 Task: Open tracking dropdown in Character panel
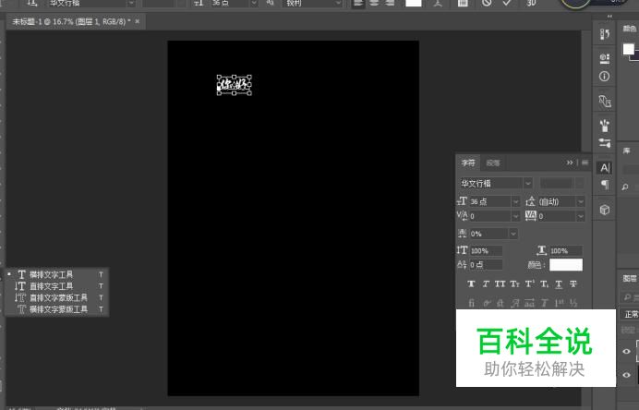pos(581,216)
